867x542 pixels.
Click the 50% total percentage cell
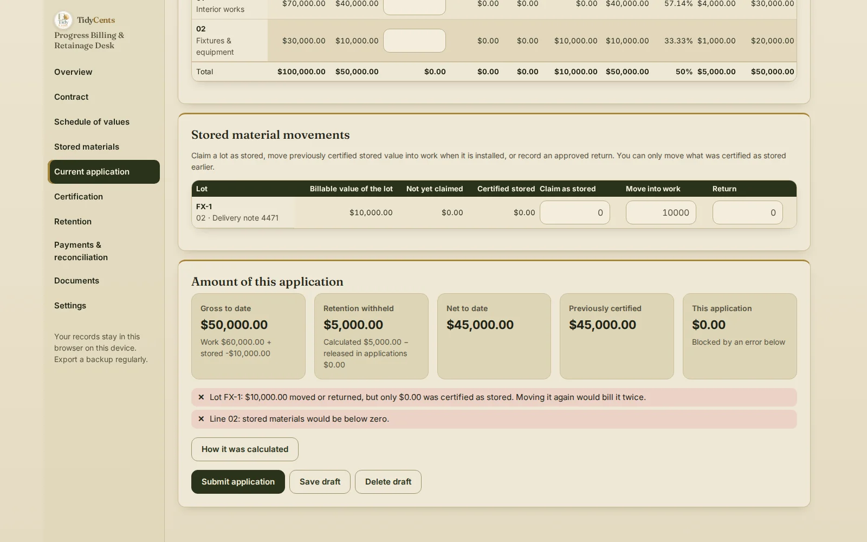click(x=684, y=72)
